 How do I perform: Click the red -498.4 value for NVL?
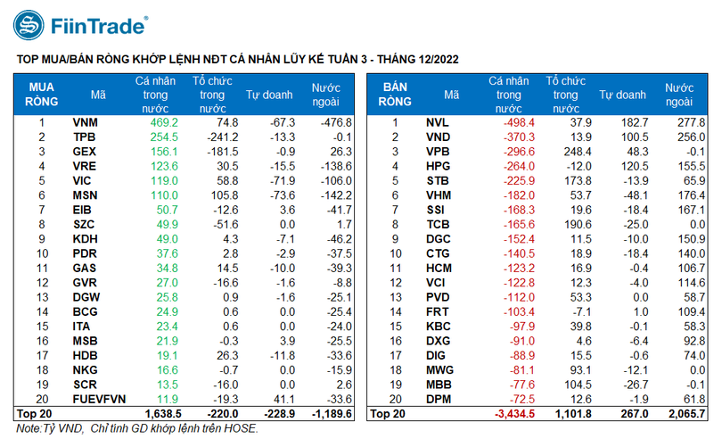[x=517, y=121]
